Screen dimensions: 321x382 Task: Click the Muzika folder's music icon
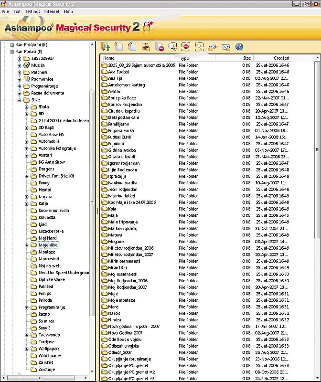[26, 65]
